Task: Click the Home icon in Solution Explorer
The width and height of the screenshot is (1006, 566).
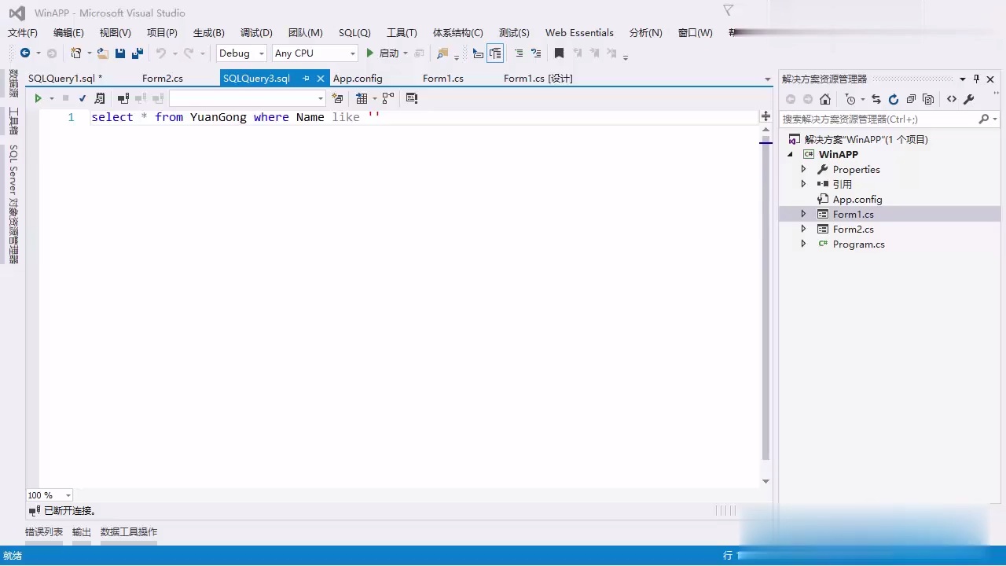Action: click(x=825, y=100)
